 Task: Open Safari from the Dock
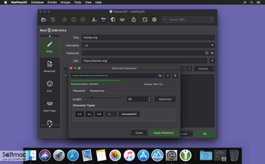(73, 155)
